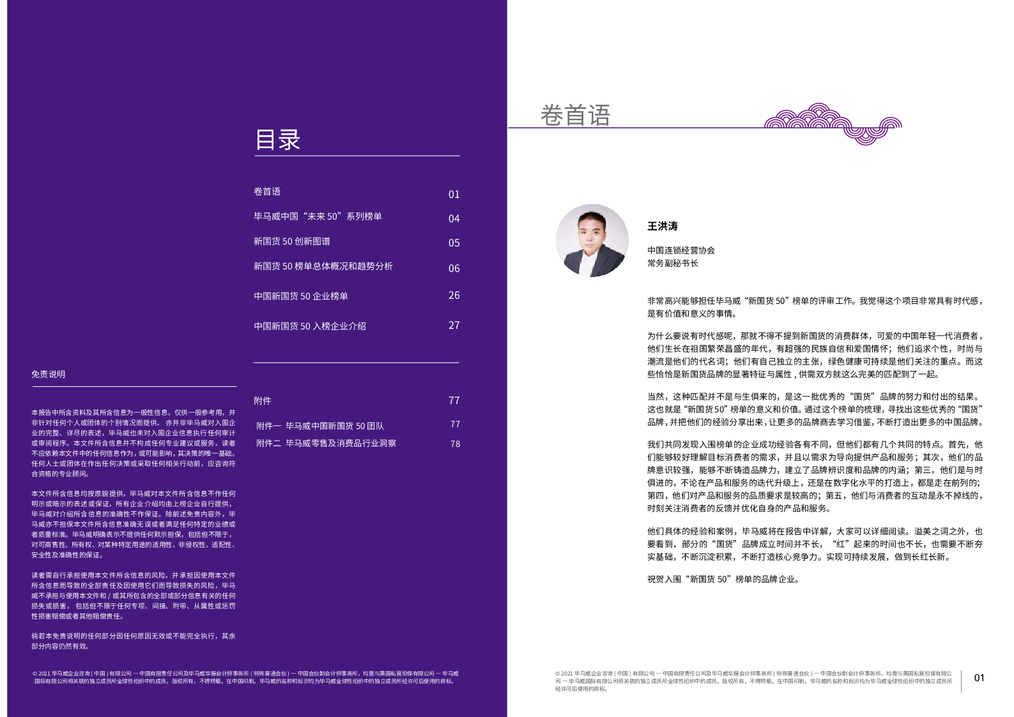
Task: Open 附件一 毕马威中国新国货 50 团队
Action: click(319, 426)
